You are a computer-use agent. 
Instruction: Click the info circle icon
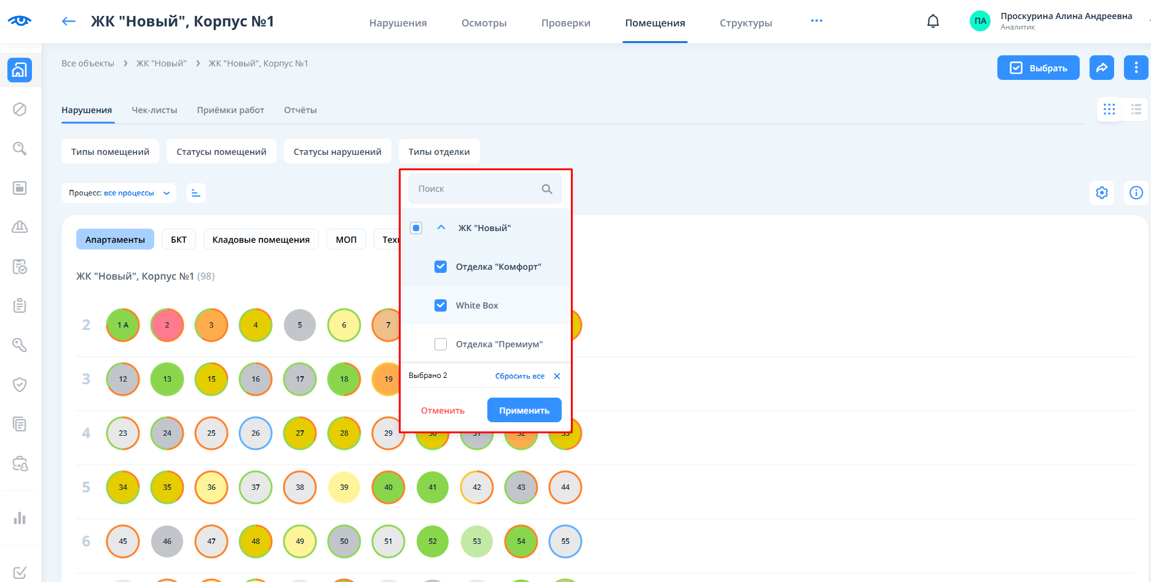1136,193
